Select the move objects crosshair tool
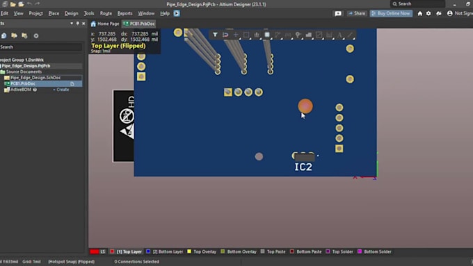This screenshot has height=266, width=473. coord(236,35)
